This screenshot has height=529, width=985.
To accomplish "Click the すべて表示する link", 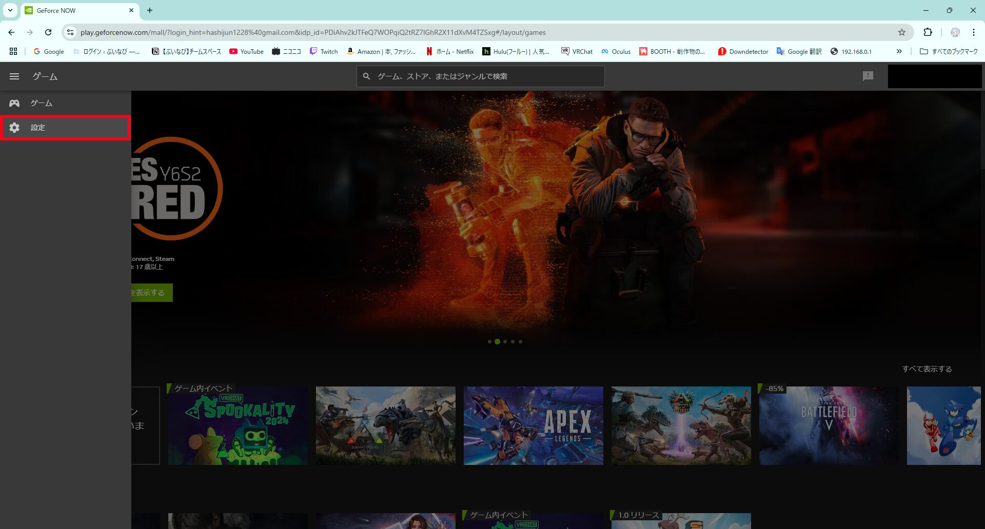I will click(x=927, y=369).
